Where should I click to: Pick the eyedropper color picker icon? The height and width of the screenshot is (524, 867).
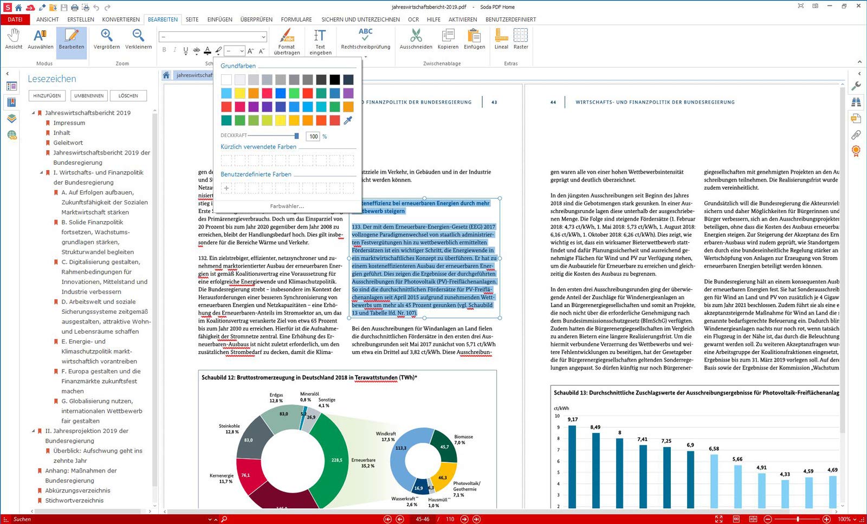coord(348,120)
